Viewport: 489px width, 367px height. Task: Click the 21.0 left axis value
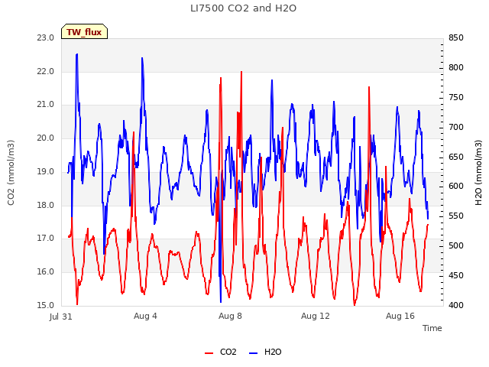coord(46,104)
